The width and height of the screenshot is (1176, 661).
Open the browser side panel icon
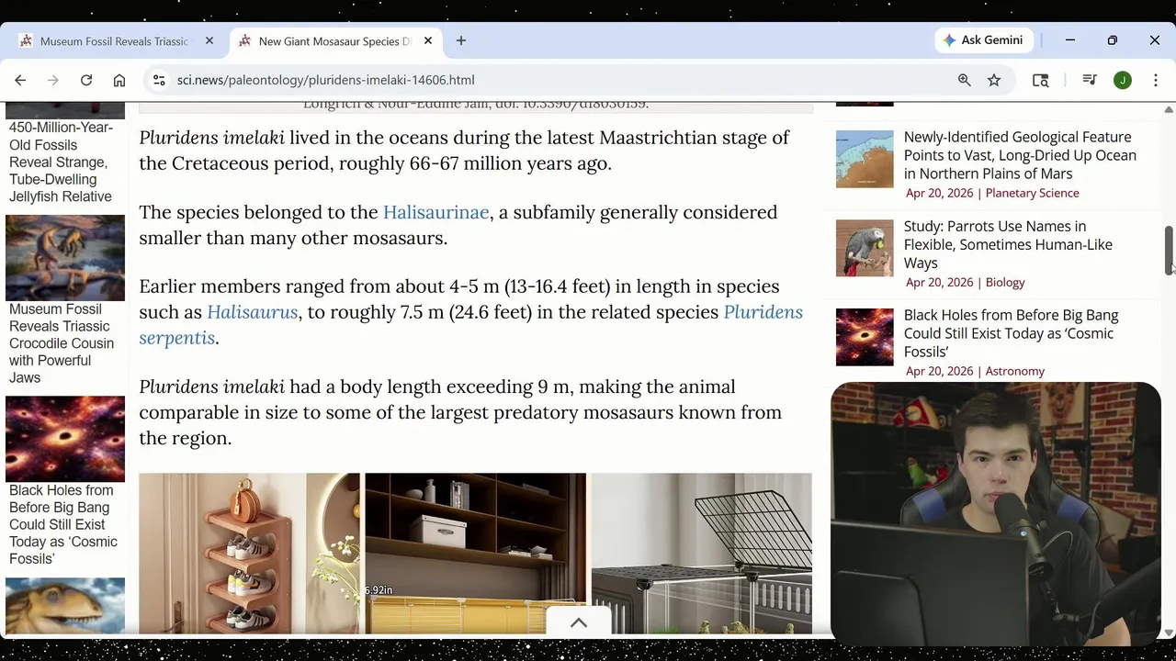(1041, 80)
